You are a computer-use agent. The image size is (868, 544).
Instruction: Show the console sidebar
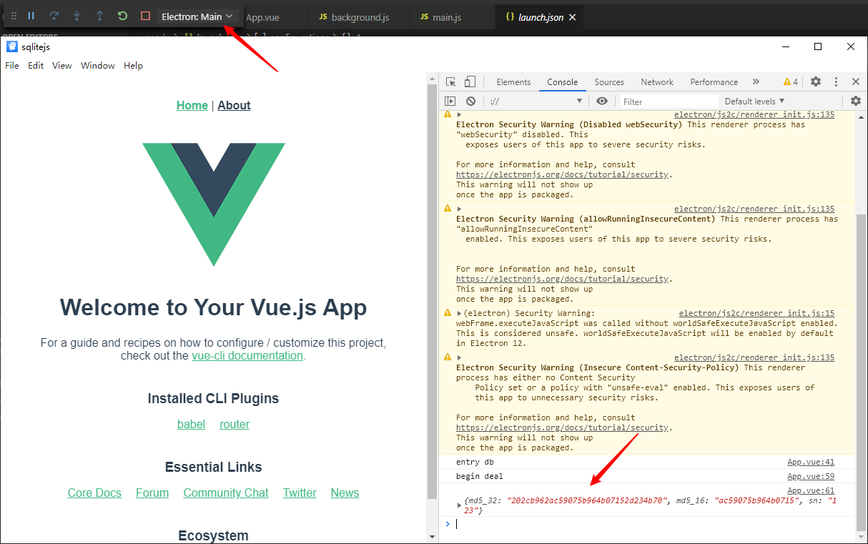450,102
